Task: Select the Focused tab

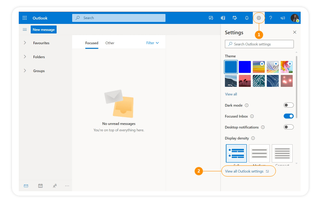Action: (92, 43)
